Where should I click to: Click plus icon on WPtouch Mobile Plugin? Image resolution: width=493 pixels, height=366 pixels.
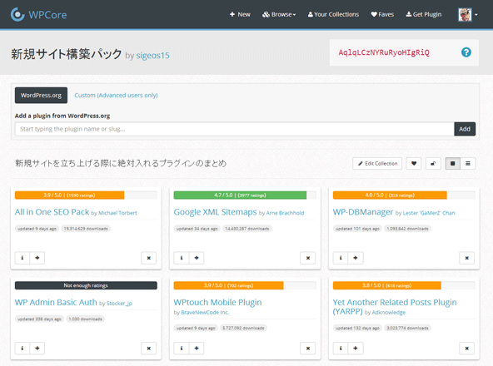(x=197, y=348)
